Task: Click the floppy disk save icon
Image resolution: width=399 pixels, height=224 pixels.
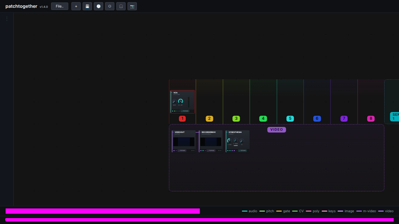Action: point(87,6)
